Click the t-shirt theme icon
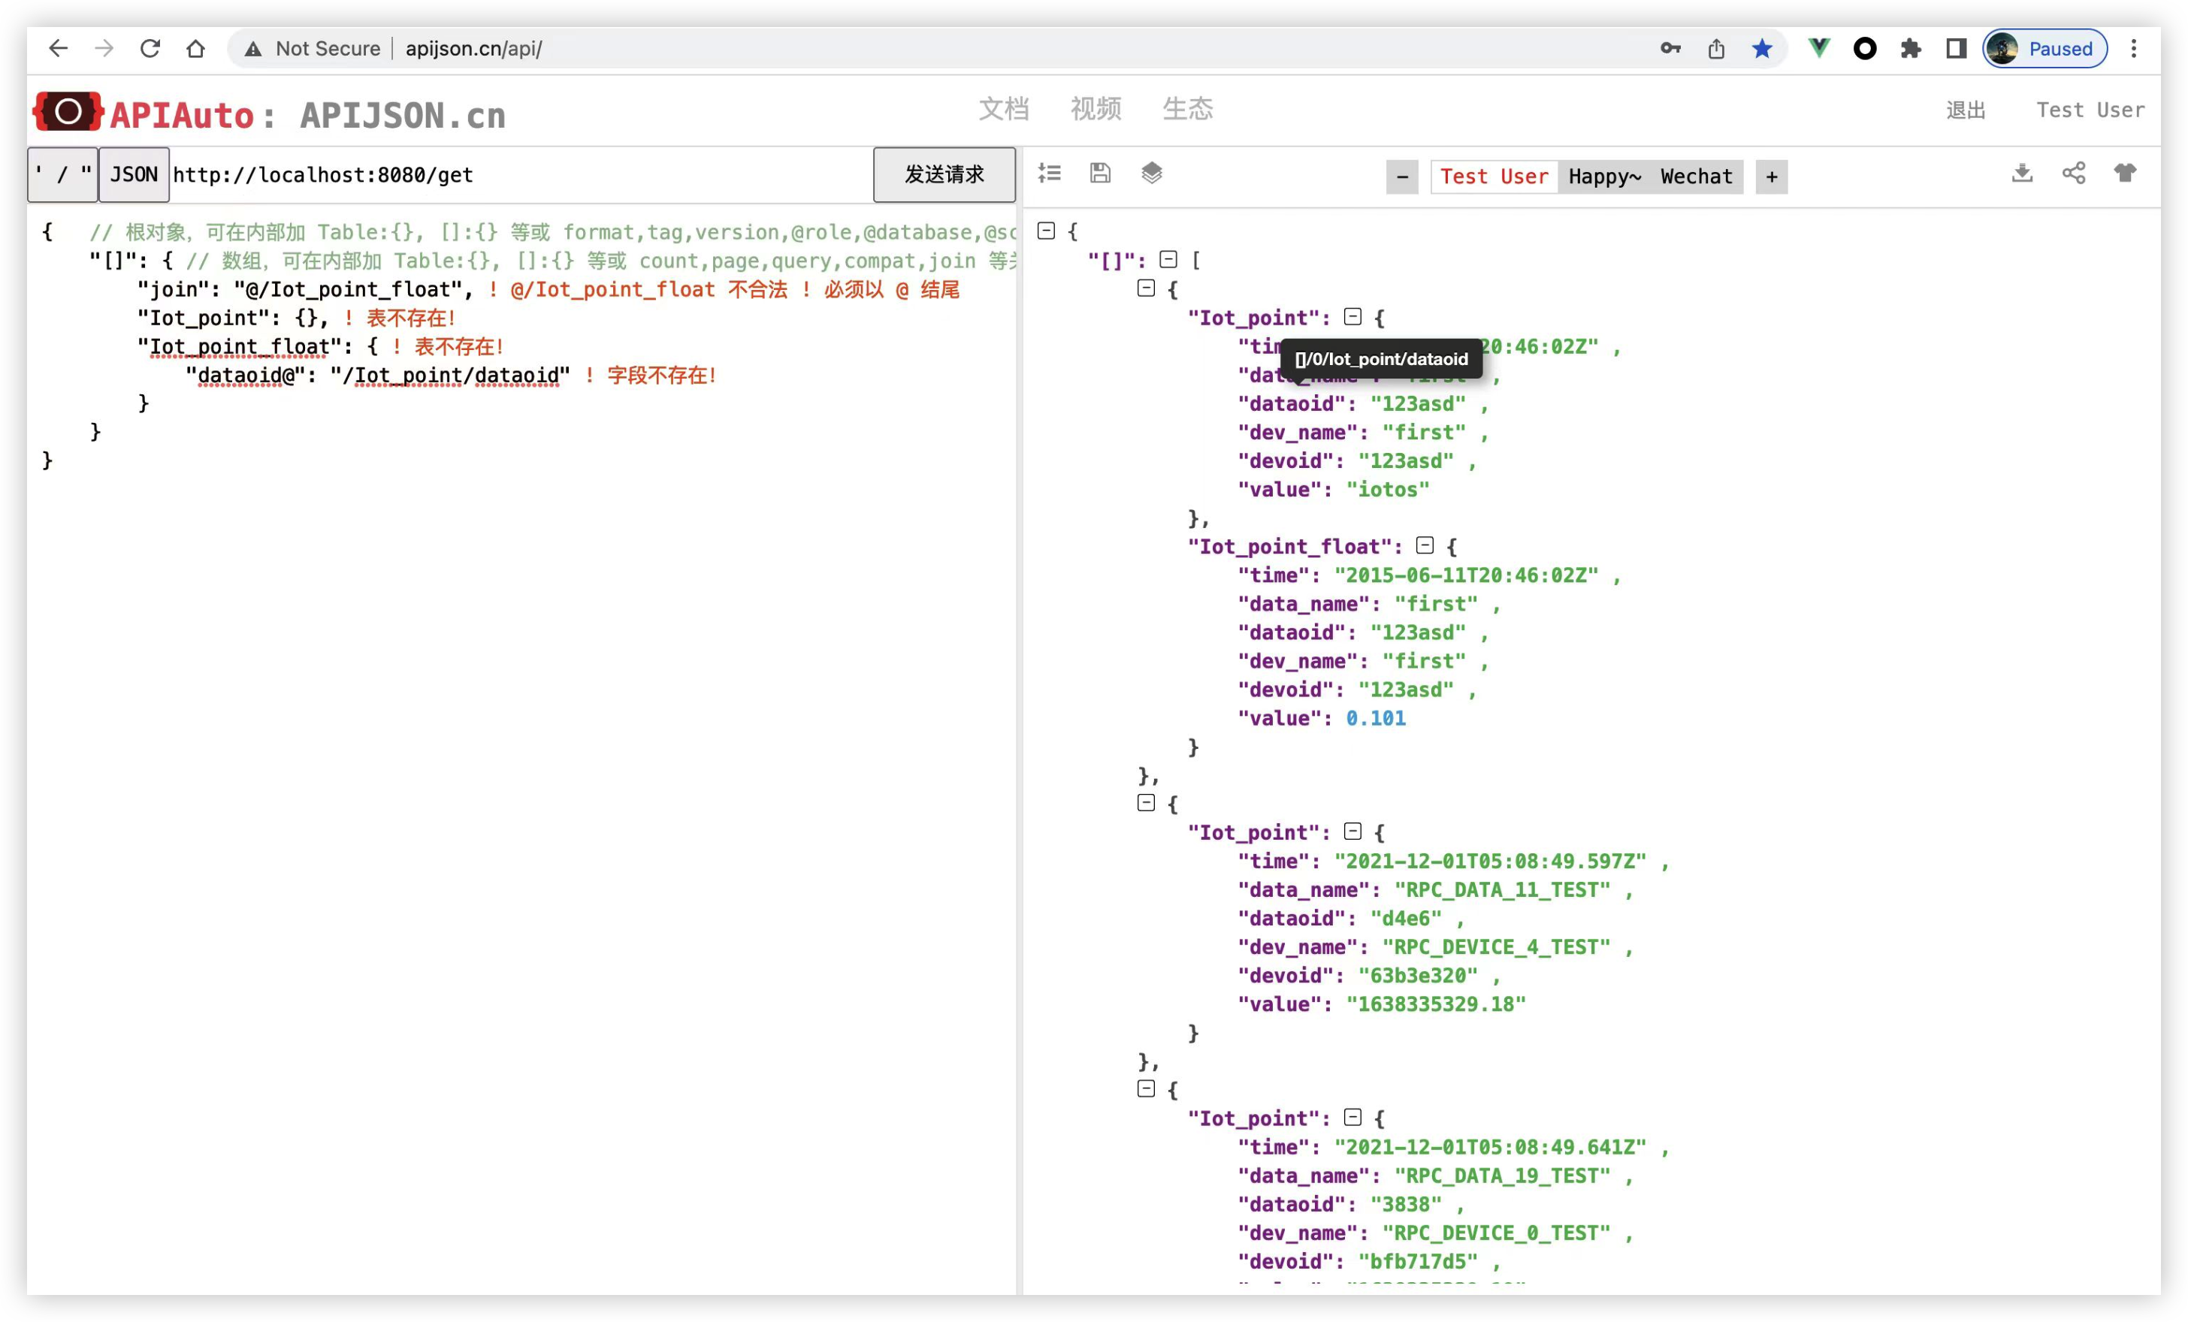The height and width of the screenshot is (1322, 2188). [x=2125, y=173]
